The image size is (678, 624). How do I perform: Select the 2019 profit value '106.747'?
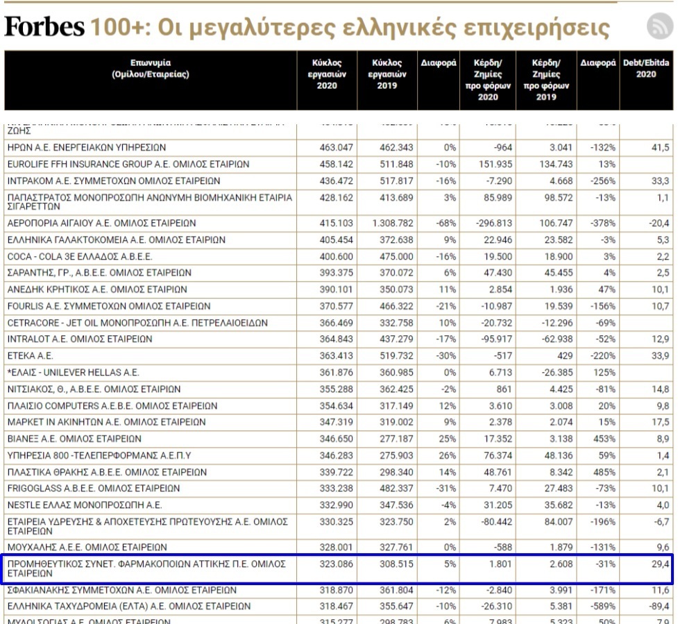556,223
